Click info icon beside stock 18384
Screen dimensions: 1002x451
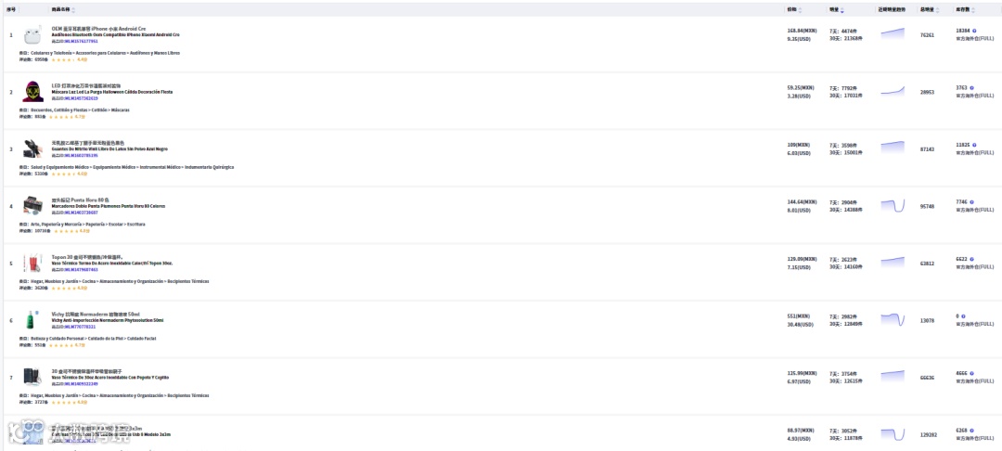[975, 30]
